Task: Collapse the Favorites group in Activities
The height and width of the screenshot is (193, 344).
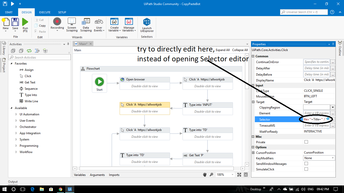Action: (x=12, y=64)
